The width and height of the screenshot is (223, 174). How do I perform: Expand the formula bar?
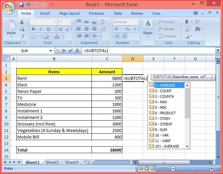(x=218, y=51)
